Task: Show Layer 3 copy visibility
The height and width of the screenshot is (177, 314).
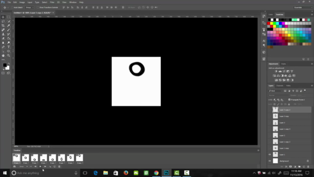Action: click(270, 116)
